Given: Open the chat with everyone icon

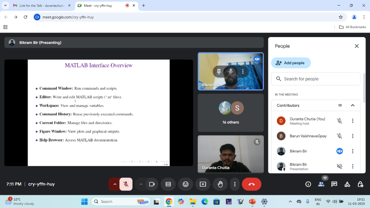Looking at the screenshot, I should [x=334, y=184].
